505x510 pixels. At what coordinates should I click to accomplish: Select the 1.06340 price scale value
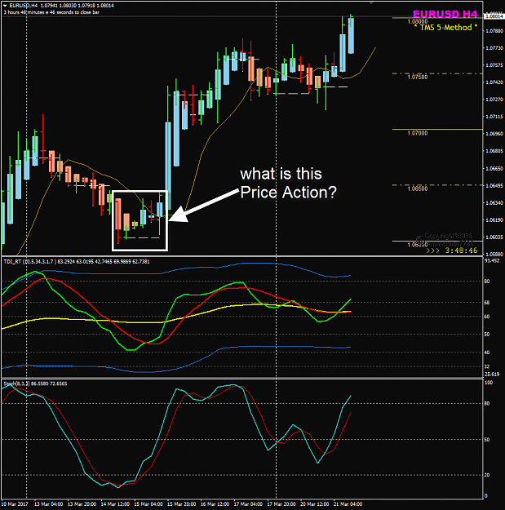[494, 202]
